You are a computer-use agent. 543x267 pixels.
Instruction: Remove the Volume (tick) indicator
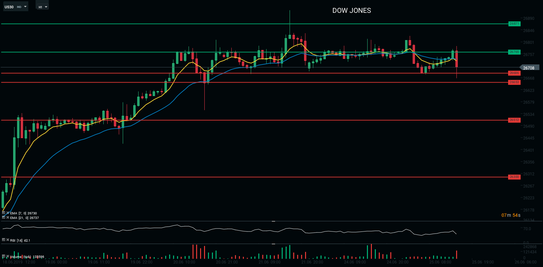[8, 256]
